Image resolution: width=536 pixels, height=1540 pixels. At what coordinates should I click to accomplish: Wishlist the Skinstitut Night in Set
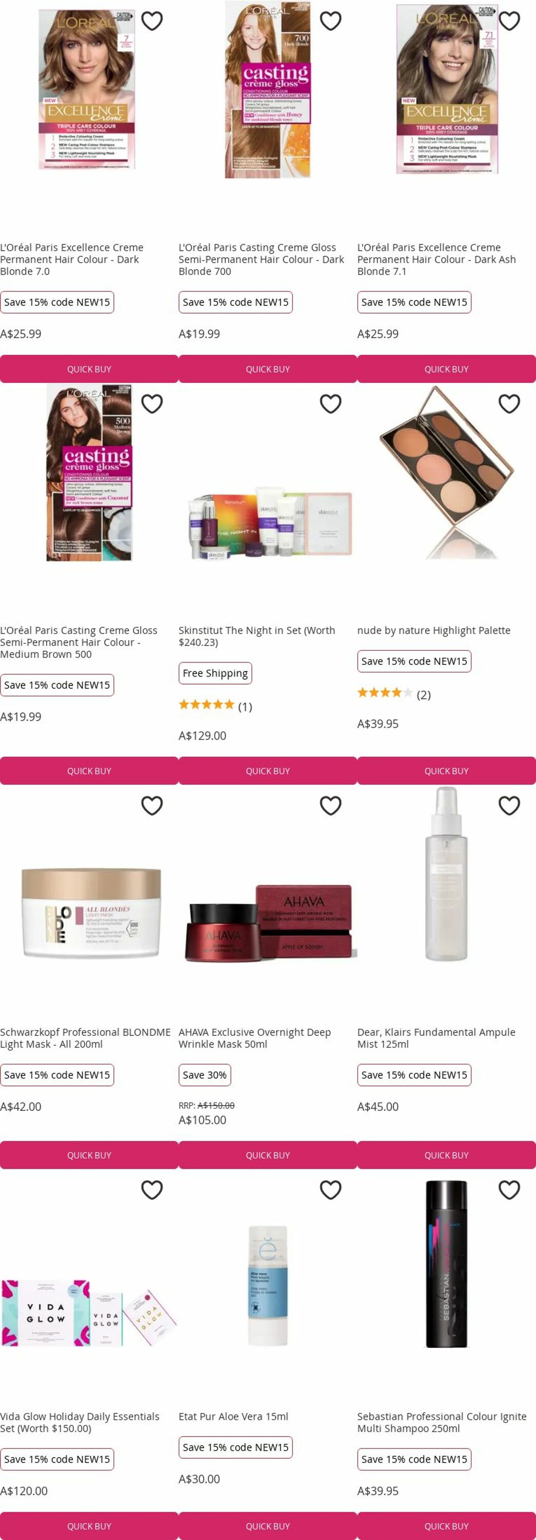pos(330,403)
